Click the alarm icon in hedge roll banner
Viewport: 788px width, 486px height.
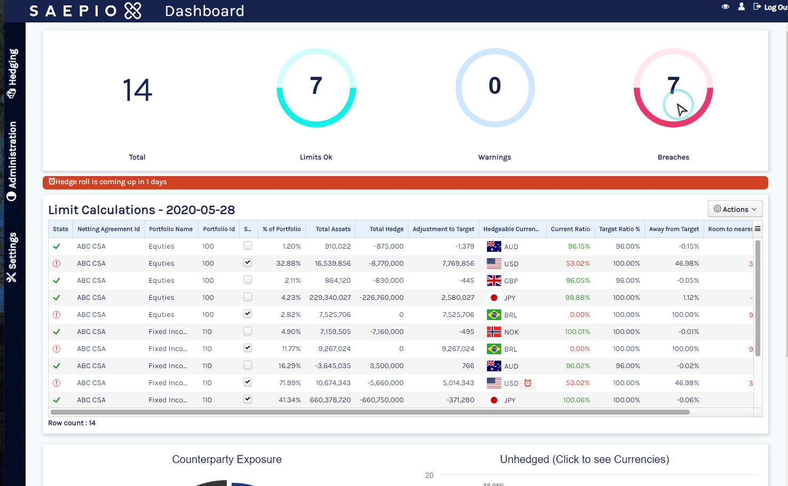[52, 181]
